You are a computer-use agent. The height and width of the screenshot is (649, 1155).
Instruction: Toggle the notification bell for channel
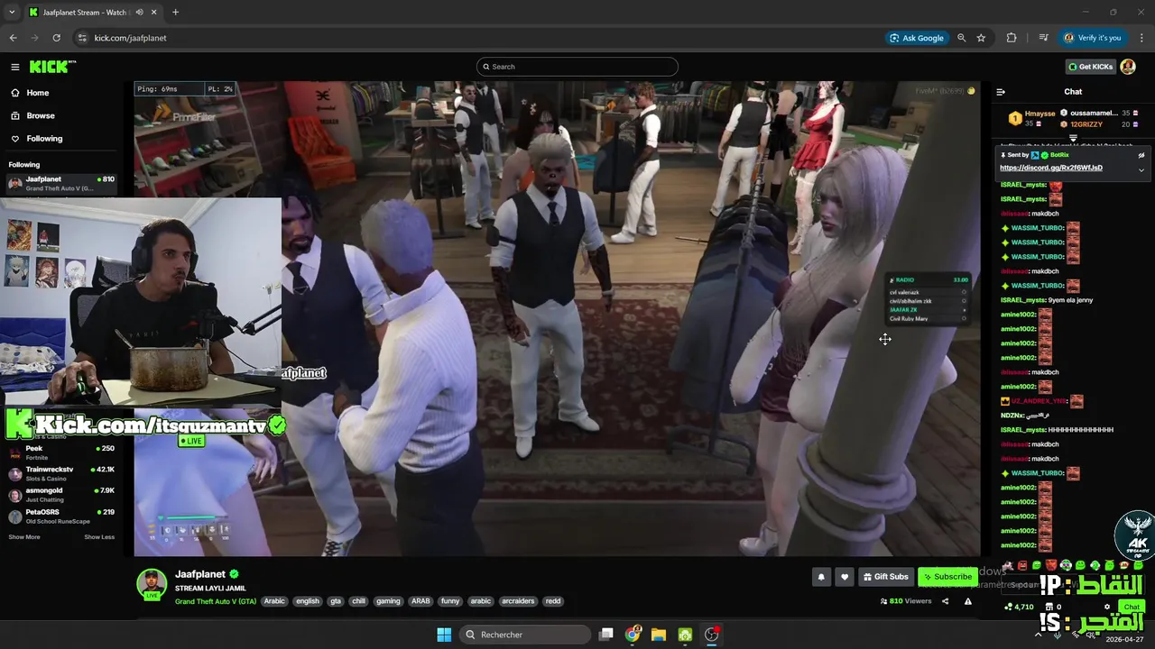pyautogui.click(x=821, y=577)
